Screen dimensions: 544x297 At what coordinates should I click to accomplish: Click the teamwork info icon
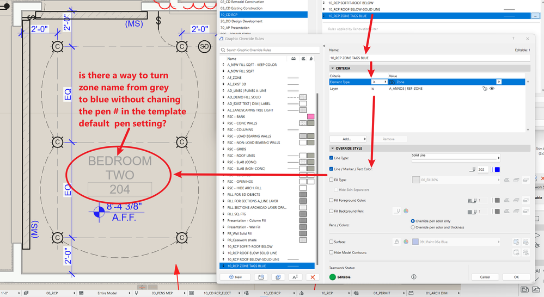click(x=413, y=277)
